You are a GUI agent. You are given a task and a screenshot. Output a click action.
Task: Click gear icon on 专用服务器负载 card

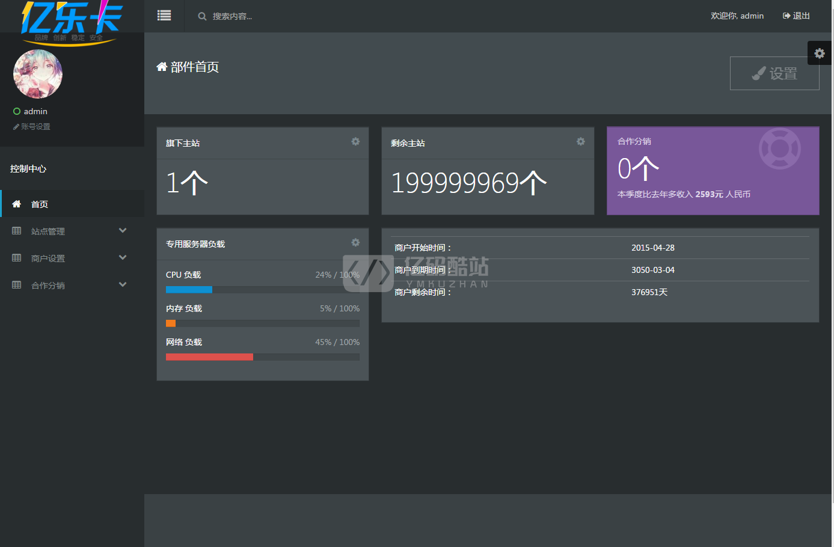click(x=355, y=242)
